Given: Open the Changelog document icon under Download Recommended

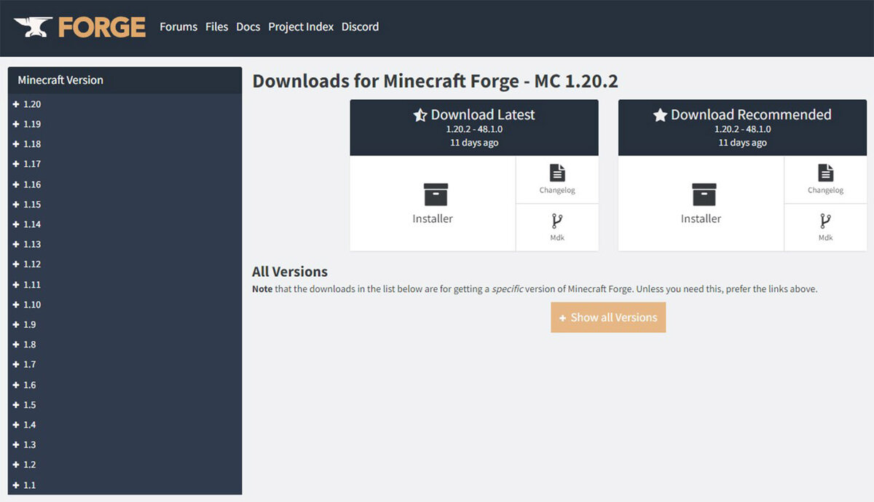Looking at the screenshot, I should [825, 173].
